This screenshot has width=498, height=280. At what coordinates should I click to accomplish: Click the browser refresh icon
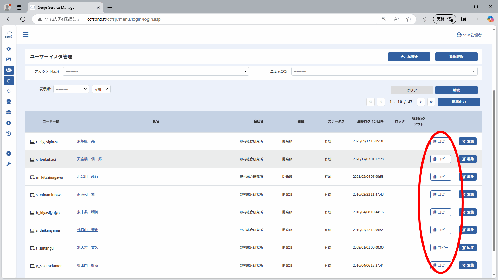[x=23, y=19]
